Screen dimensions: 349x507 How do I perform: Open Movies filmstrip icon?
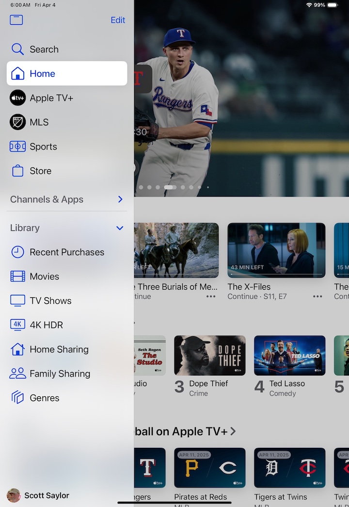coord(18,277)
